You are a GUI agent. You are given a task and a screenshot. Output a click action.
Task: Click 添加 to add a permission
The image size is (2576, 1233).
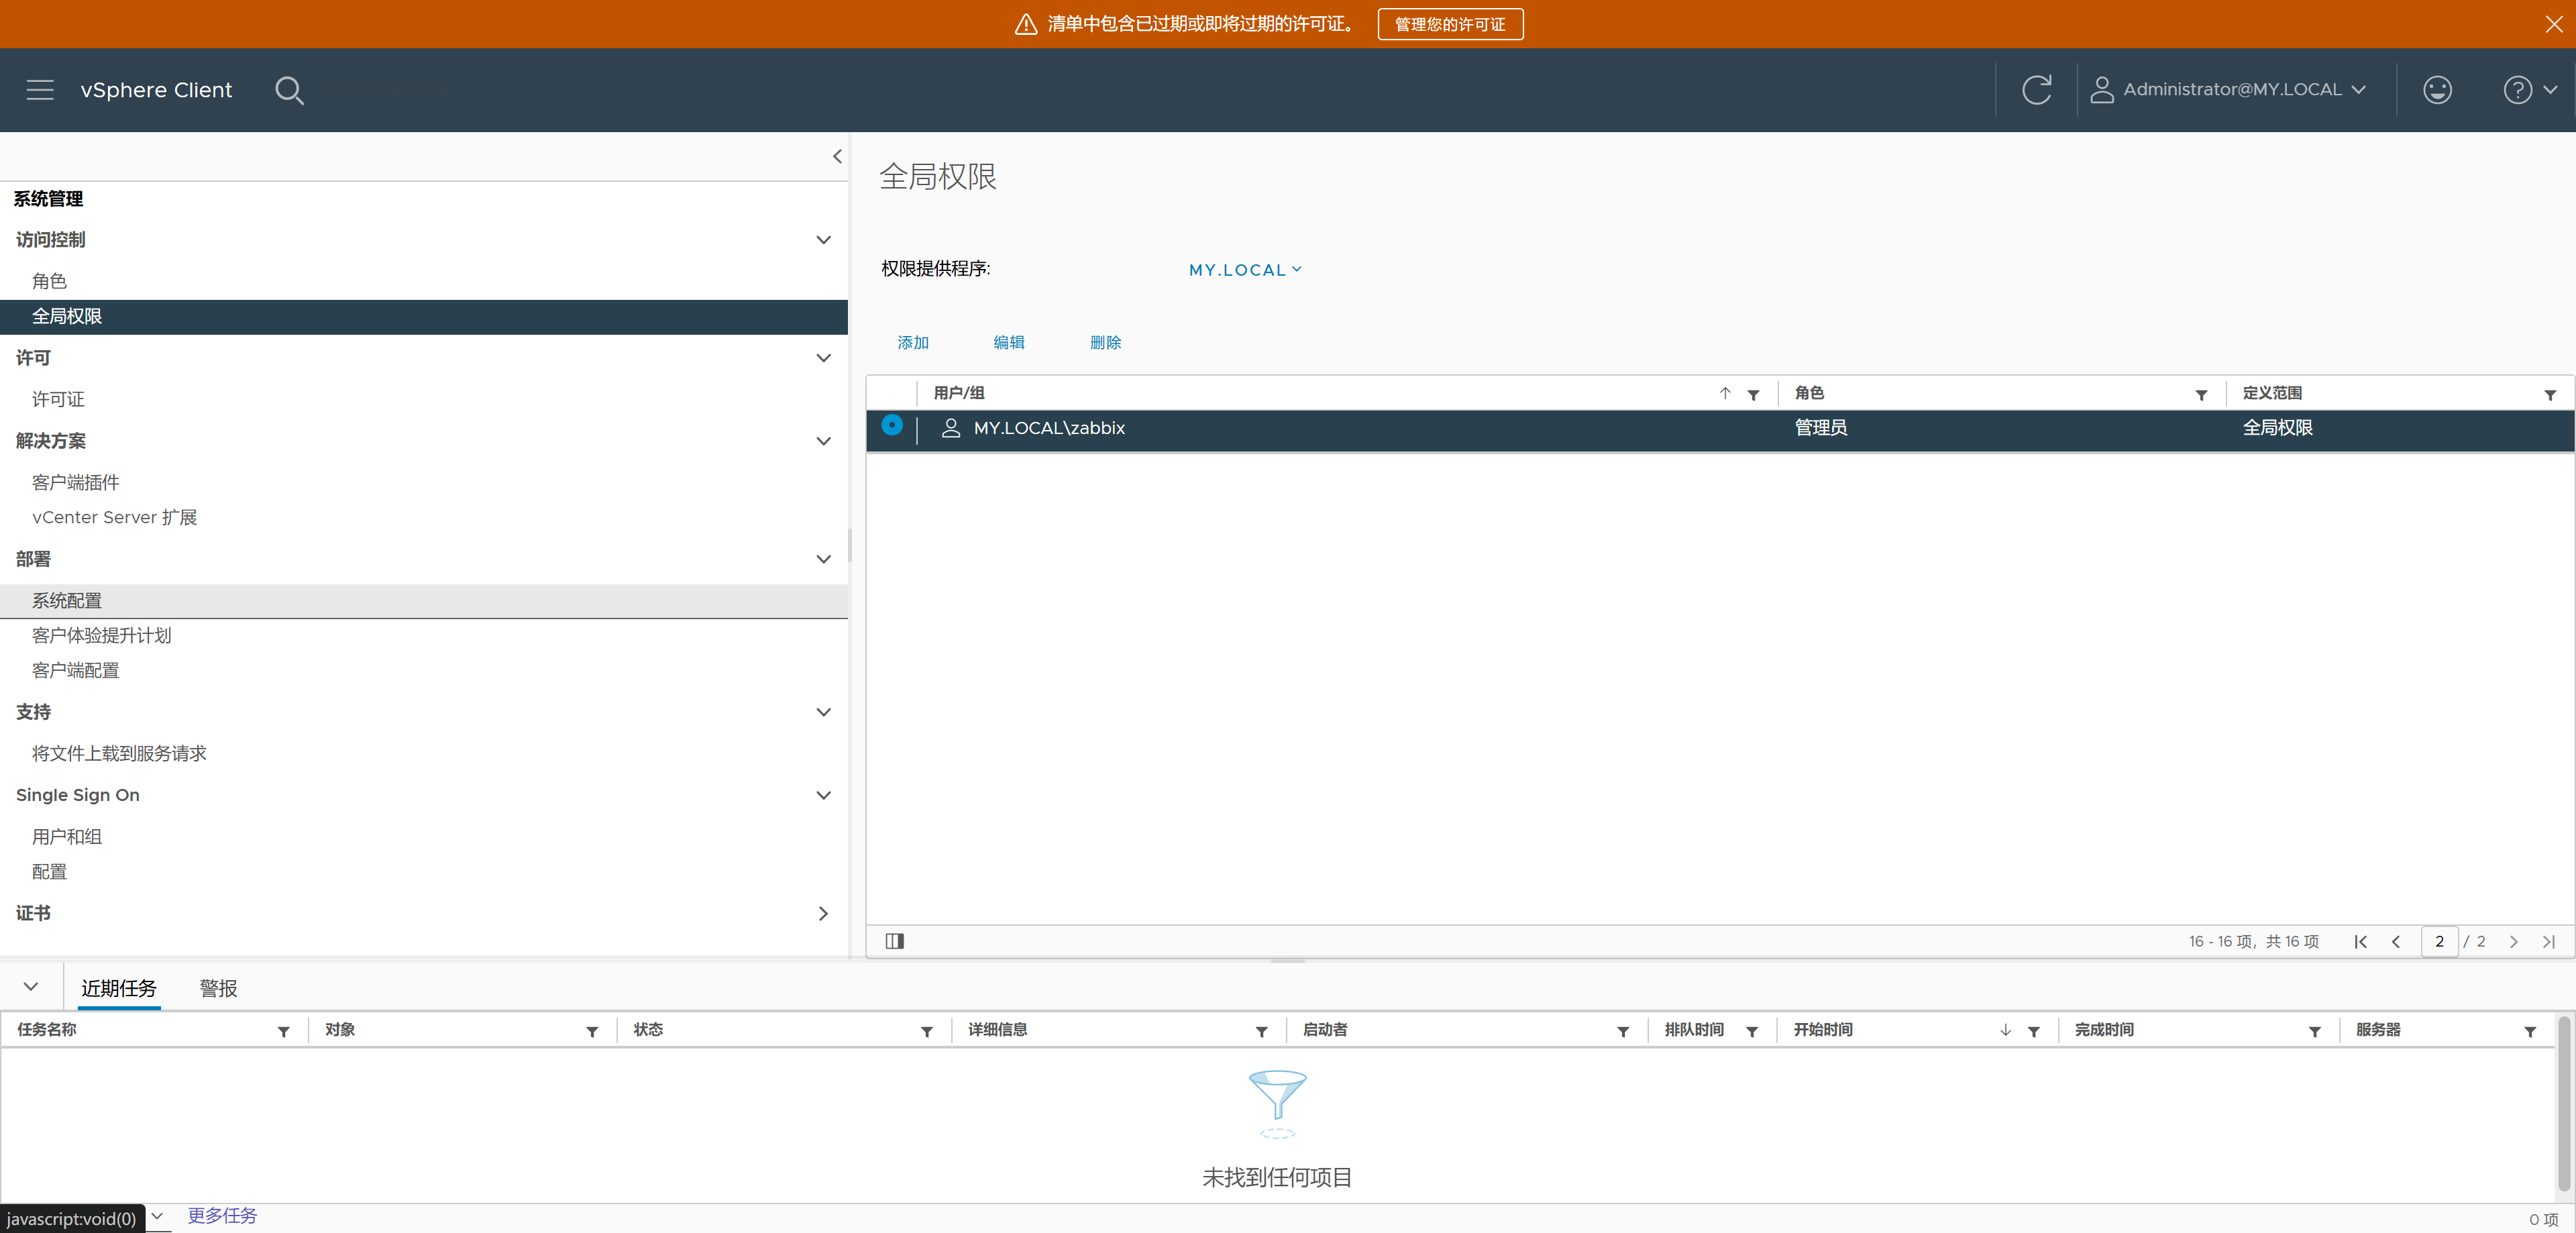913,342
